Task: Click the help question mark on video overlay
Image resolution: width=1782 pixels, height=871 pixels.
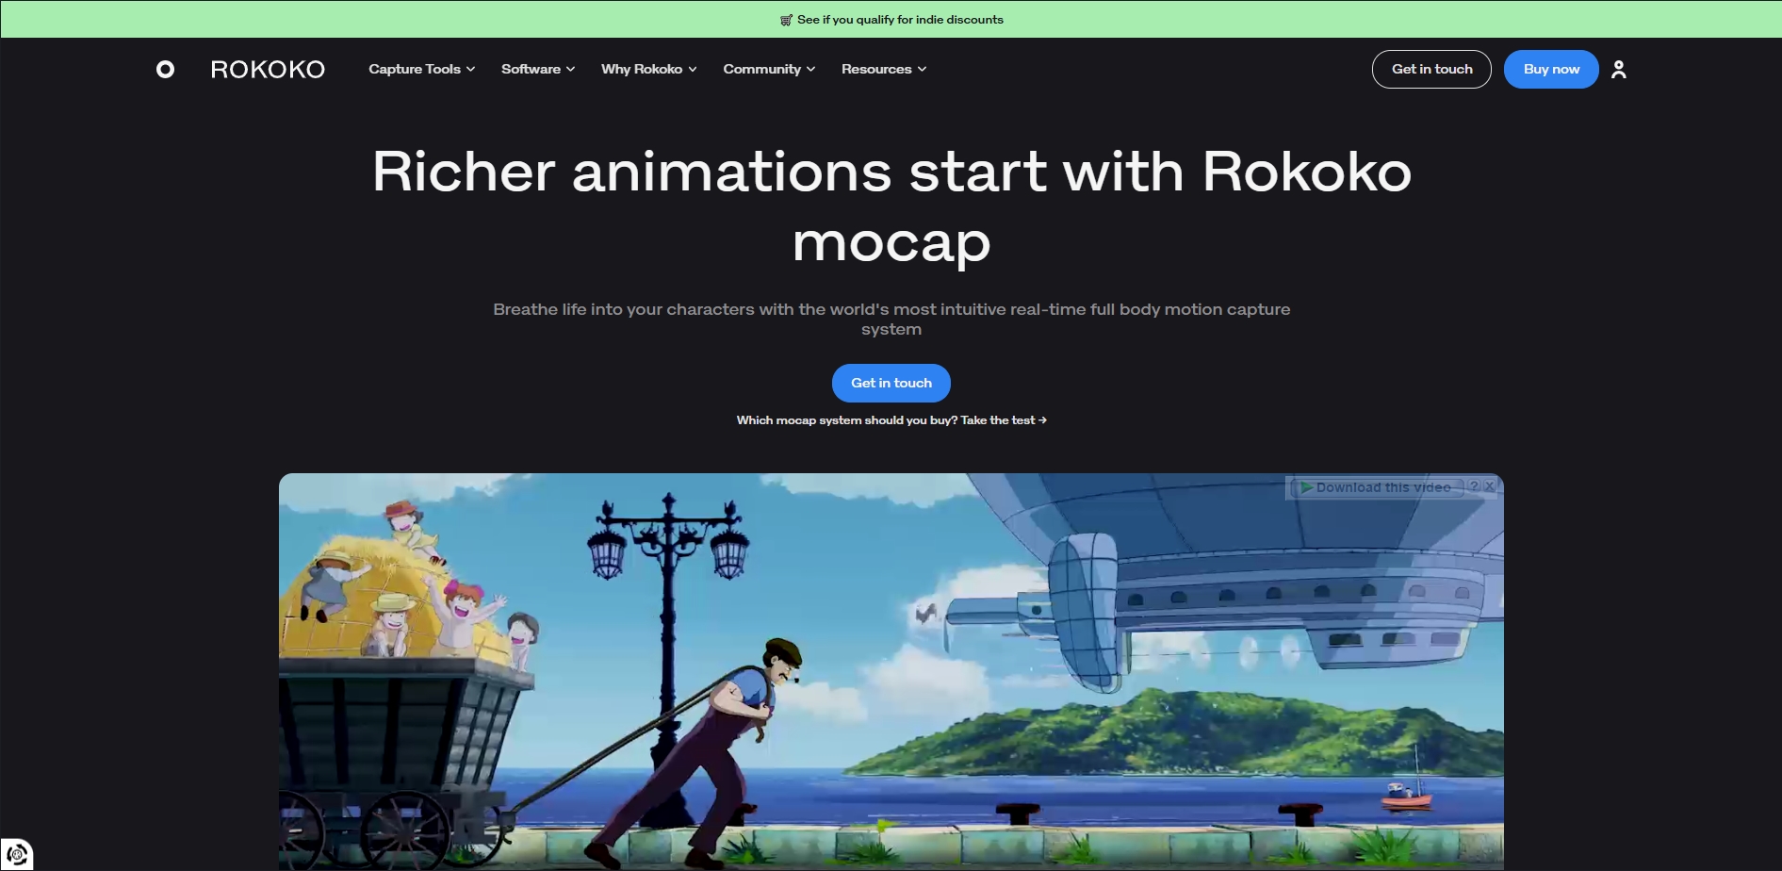Action: (1475, 486)
